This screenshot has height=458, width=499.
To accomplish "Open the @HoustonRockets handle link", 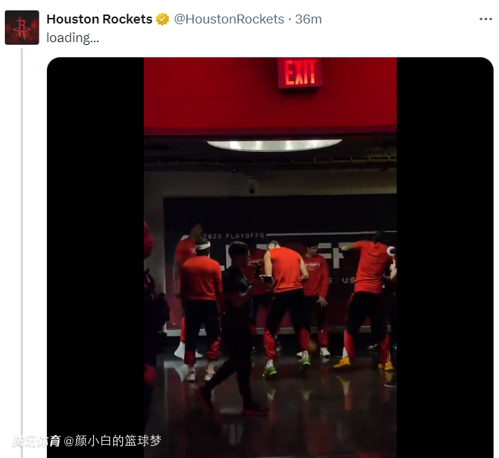I will (x=229, y=19).
